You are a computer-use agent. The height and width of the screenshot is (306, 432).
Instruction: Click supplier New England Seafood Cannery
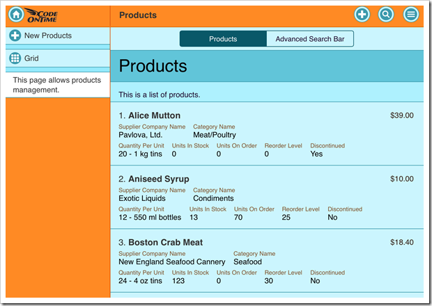coord(172,262)
